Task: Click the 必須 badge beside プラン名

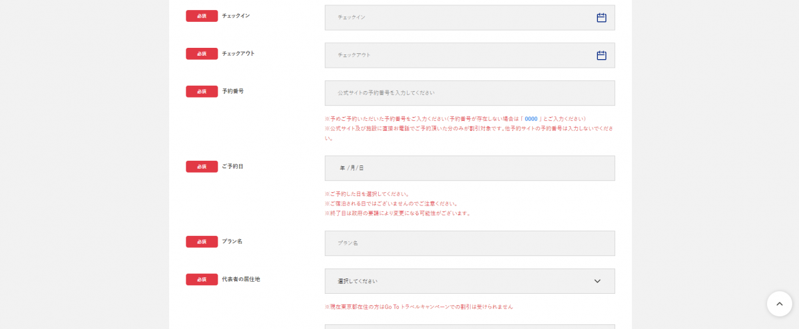Action: click(x=202, y=241)
